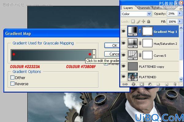Screen dimensions: 184x122
Task: Enable the Dither checkbox
Action: (12, 78)
